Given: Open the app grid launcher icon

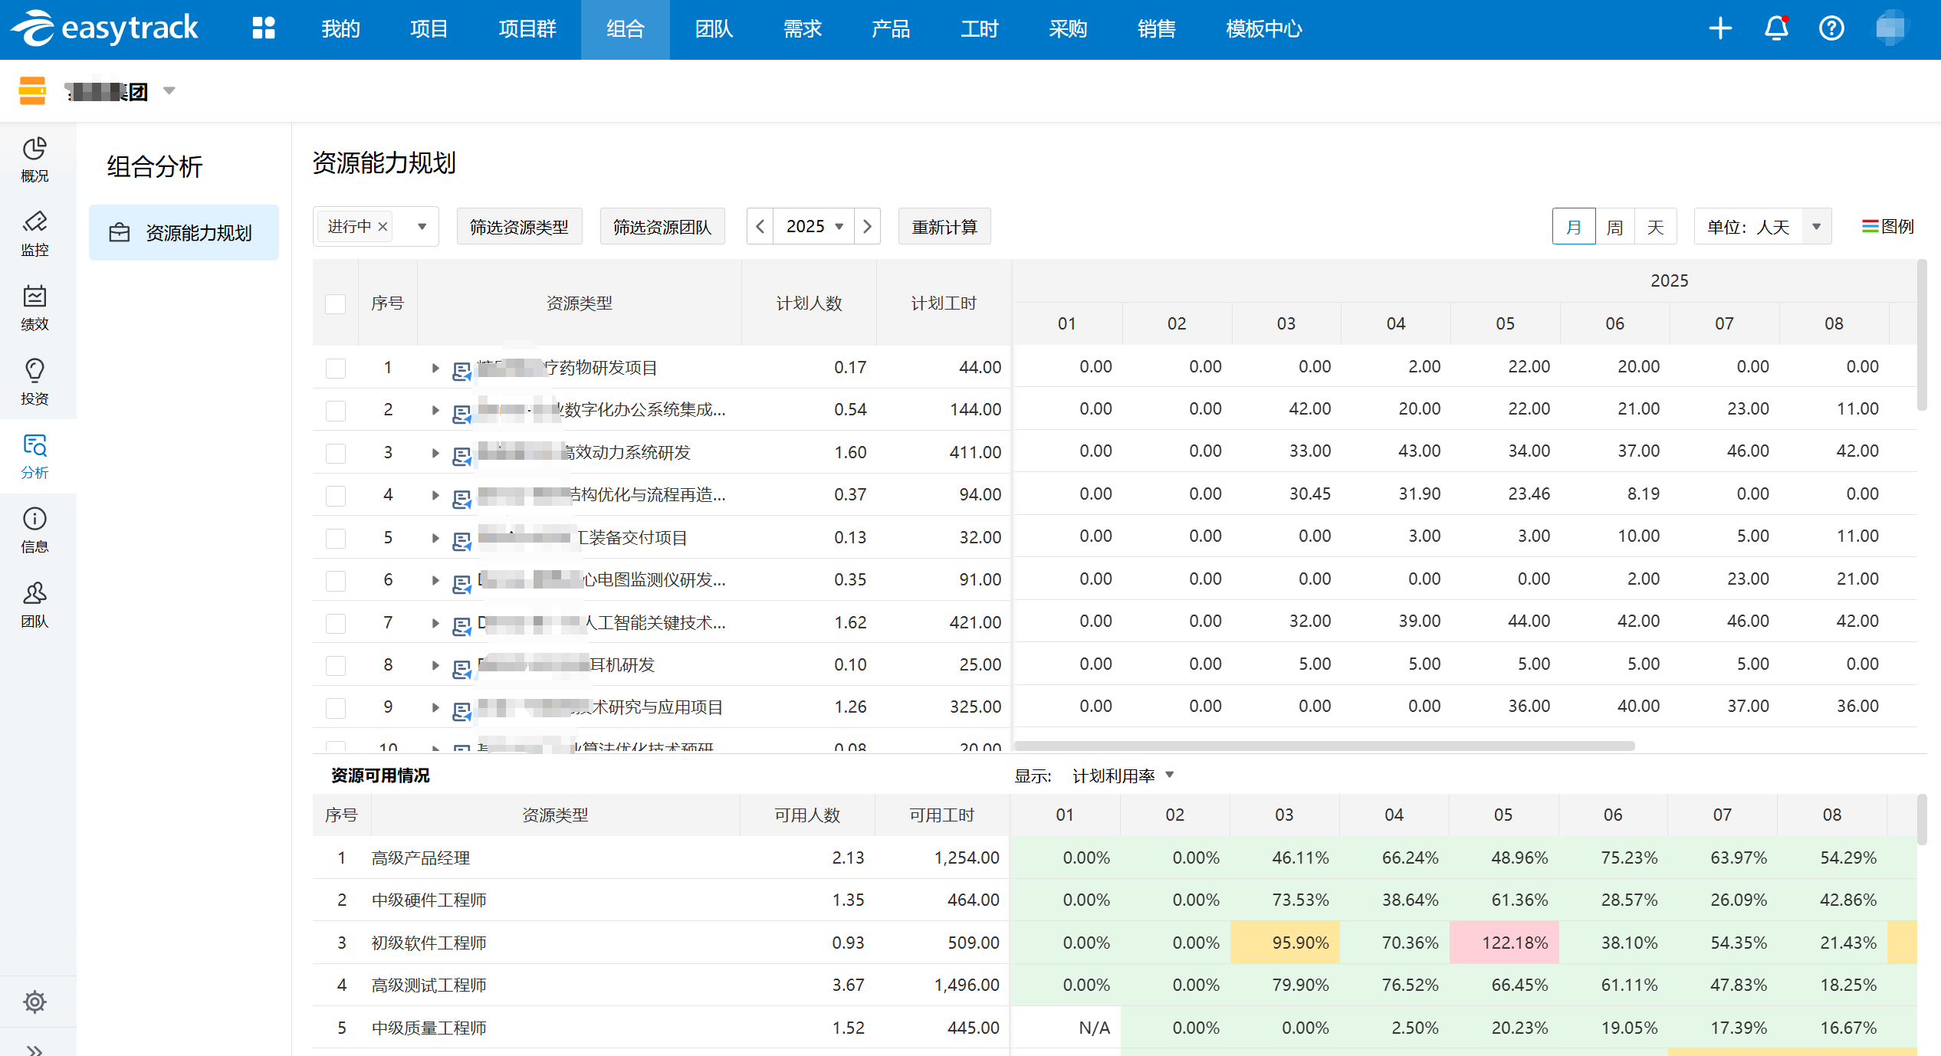Looking at the screenshot, I should (x=263, y=29).
